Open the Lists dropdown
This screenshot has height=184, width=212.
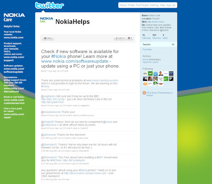coord(120,38)
